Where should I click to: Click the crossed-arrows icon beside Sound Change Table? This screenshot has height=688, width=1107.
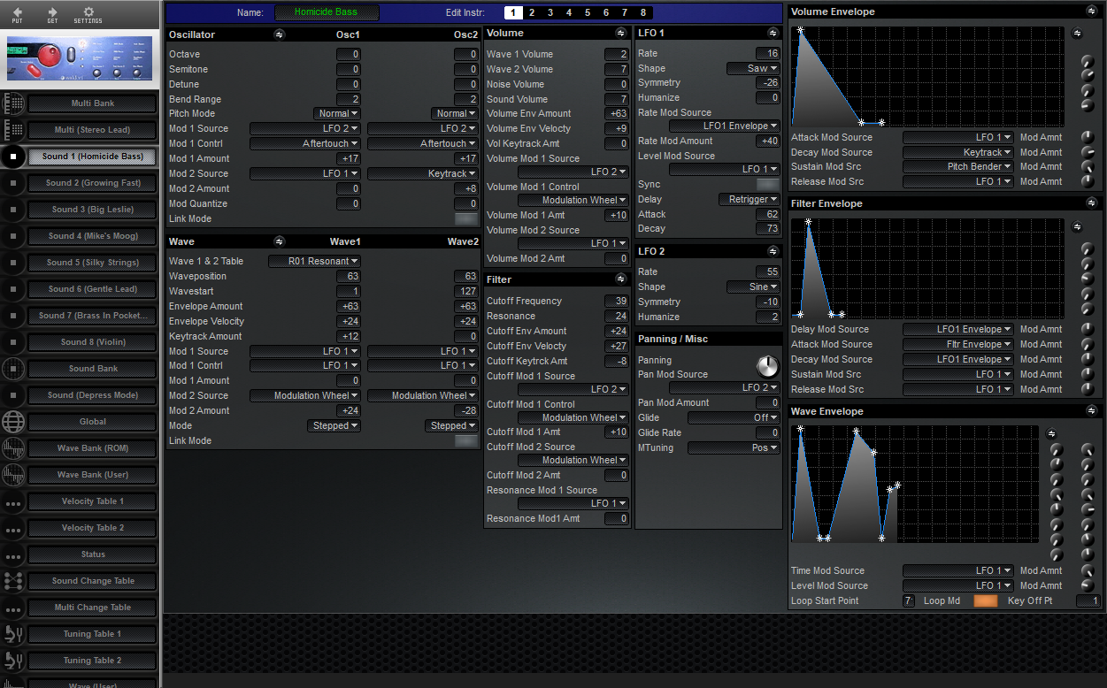(13, 581)
